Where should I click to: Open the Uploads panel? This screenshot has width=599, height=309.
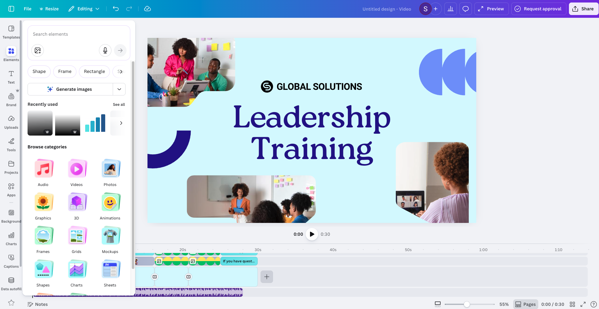coord(11,122)
